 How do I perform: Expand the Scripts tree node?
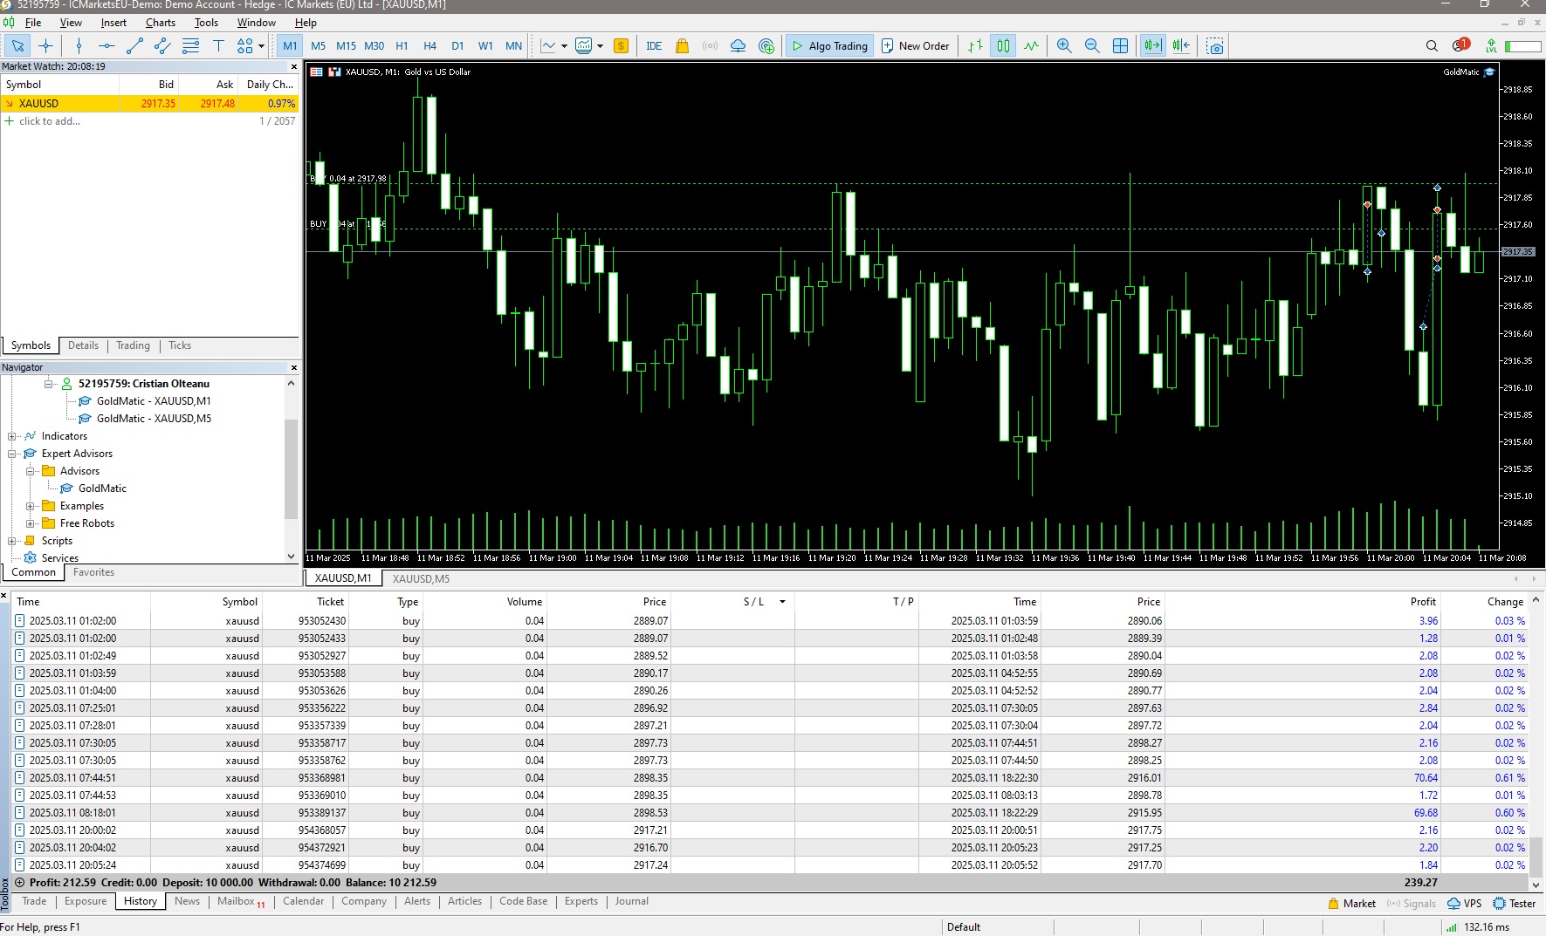click(12, 541)
